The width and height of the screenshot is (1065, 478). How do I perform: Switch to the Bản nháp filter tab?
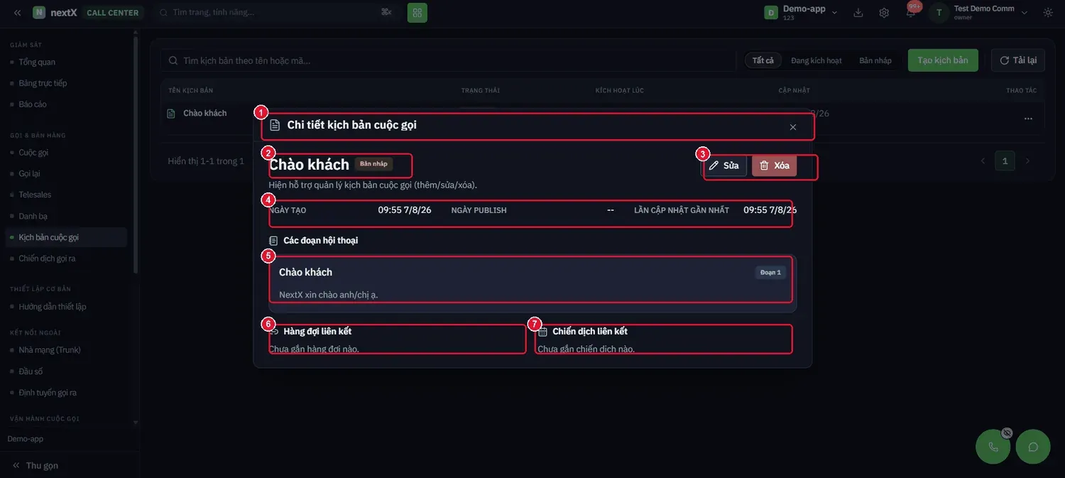pos(875,60)
